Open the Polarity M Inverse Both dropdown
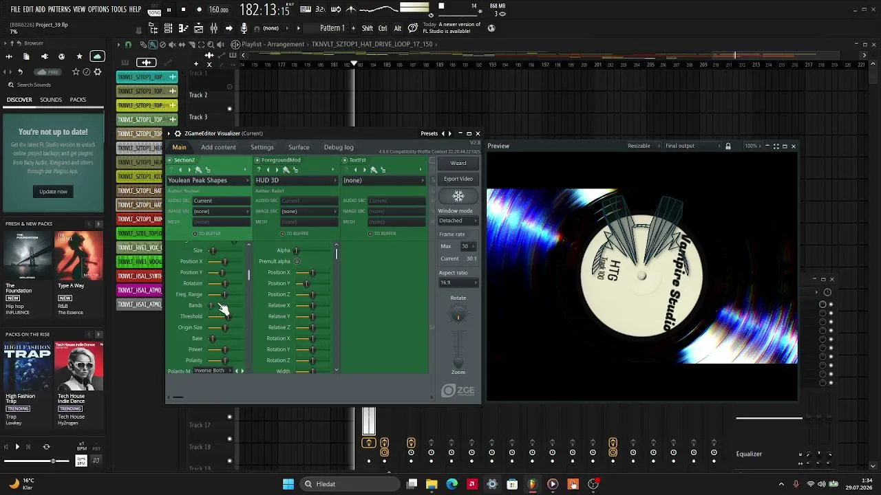The width and height of the screenshot is (881, 495). coord(213,371)
